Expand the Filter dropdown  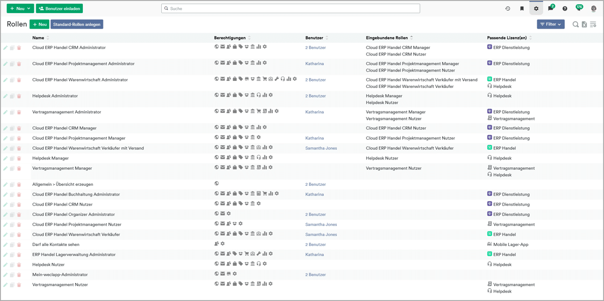coord(550,24)
